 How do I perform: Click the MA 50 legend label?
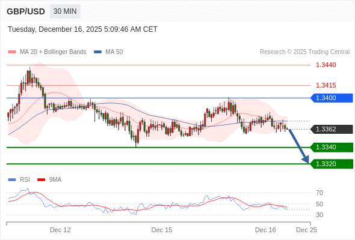tap(114, 52)
